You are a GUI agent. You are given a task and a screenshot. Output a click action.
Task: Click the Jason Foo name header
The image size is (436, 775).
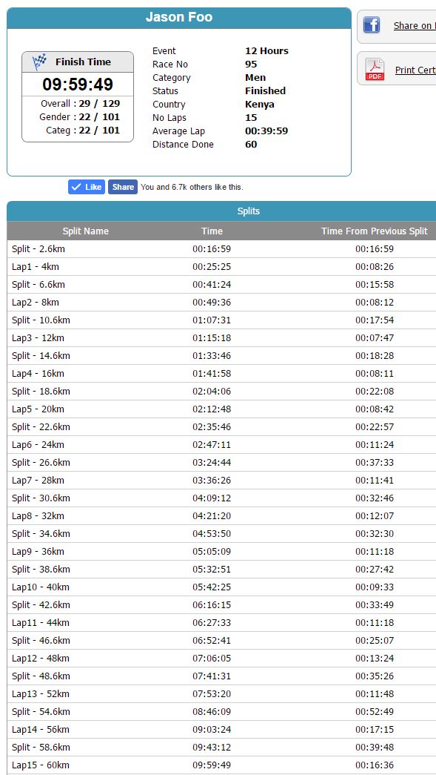tap(179, 18)
